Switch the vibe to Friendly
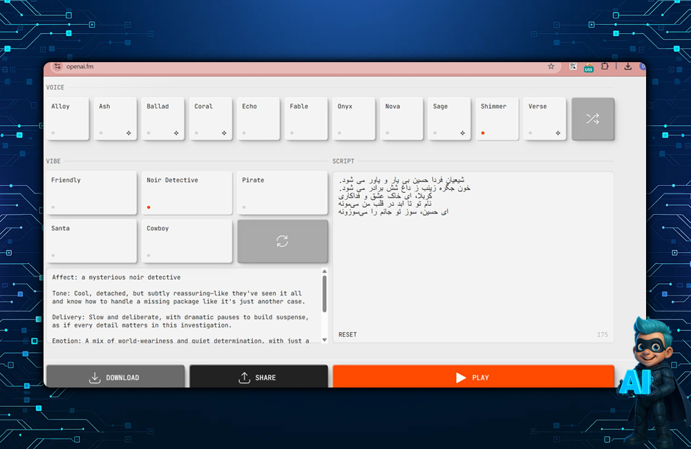 tap(91, 193)
